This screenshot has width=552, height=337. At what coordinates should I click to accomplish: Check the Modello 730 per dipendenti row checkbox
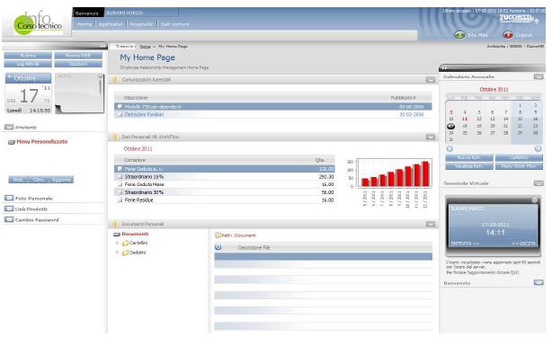(120, 106)
